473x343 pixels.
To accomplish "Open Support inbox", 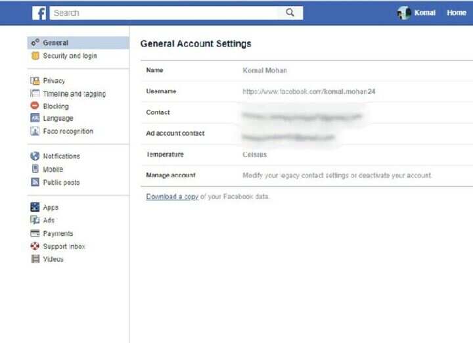I will pyautogui.click(x=64, y=246).
